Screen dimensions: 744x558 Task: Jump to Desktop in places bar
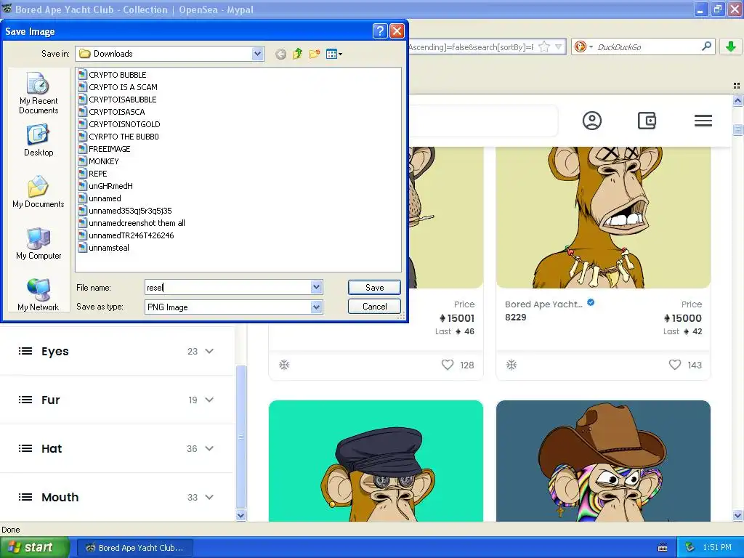point(39,140)
